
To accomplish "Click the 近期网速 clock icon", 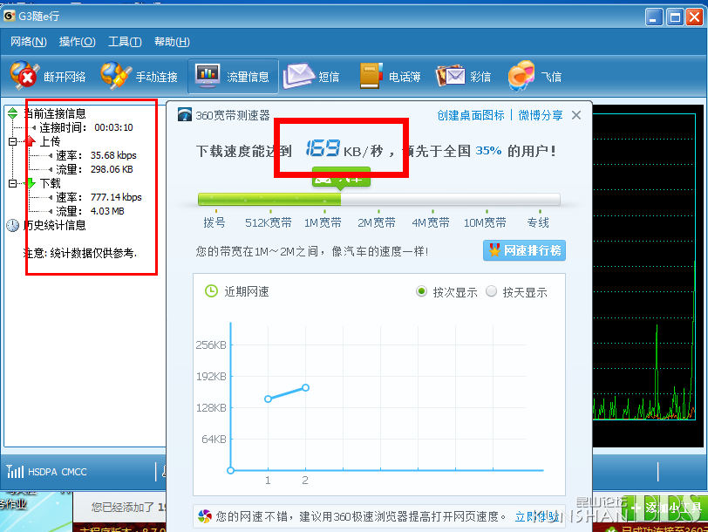I will [x=211, y=291].
